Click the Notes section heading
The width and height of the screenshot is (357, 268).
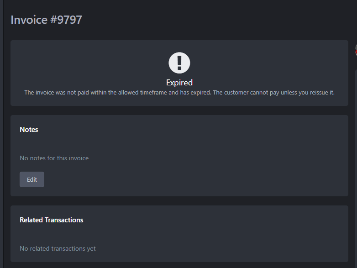[x=29, y=130]
